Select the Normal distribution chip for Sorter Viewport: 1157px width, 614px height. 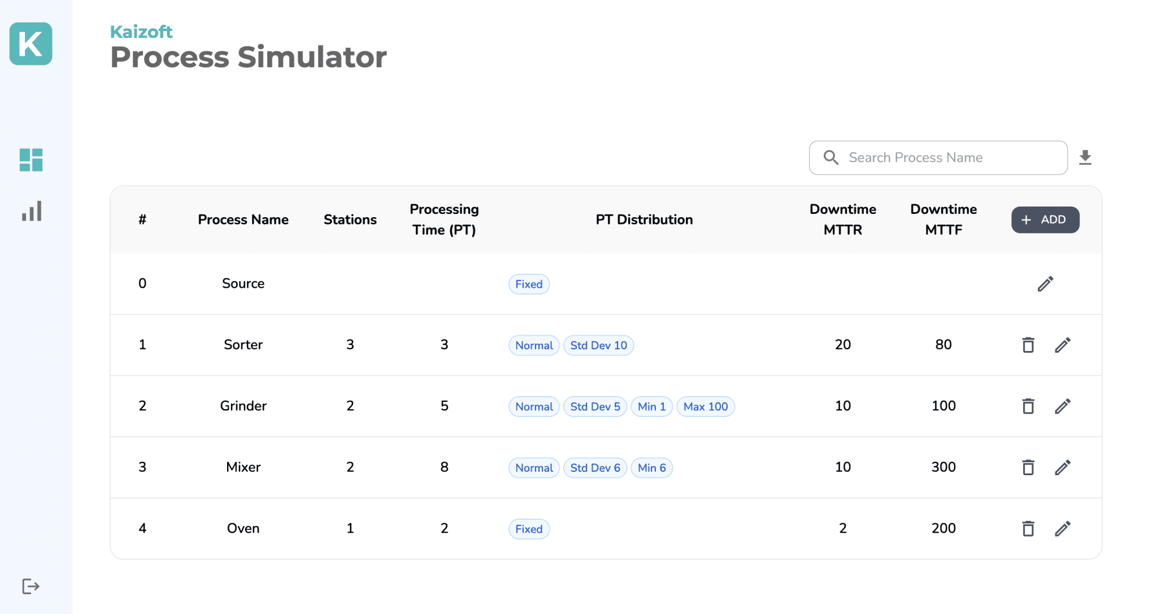[x=533, y=345]
